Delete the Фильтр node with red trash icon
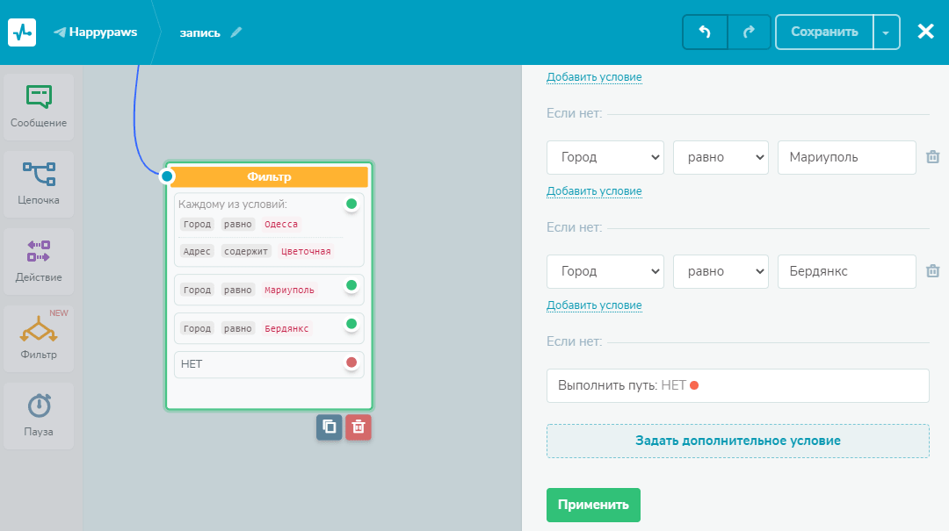 click(359, 427)
